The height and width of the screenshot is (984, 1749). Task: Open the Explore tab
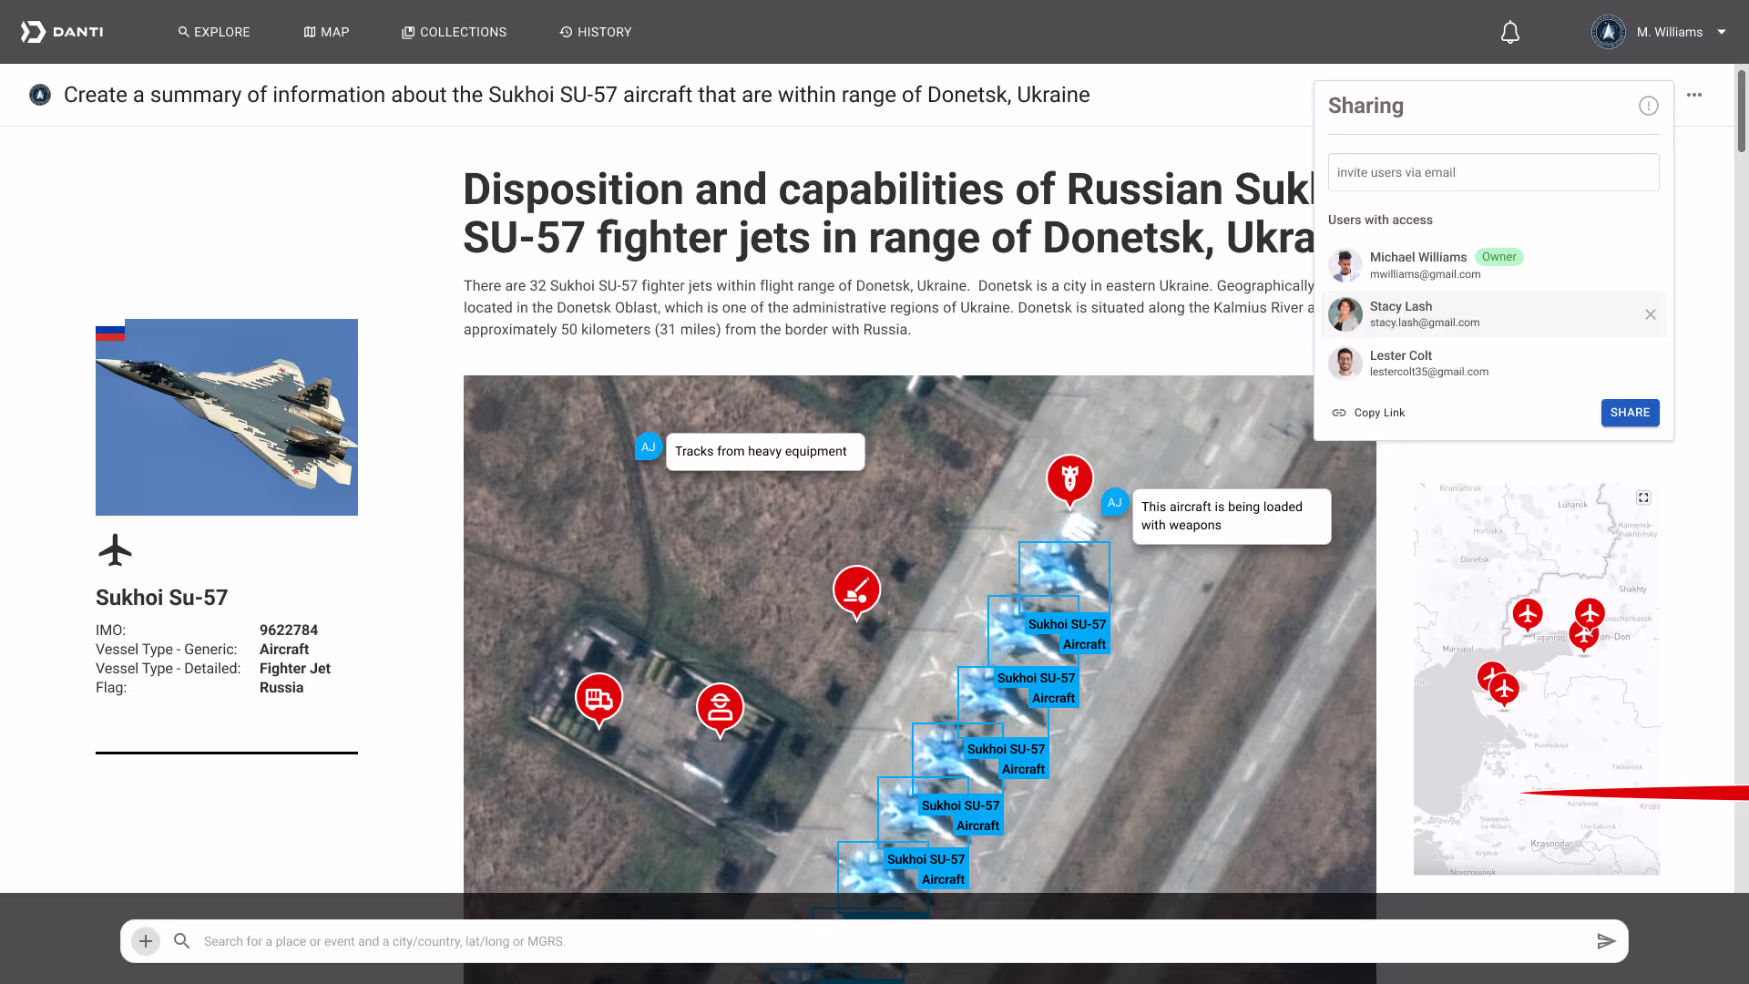(214, 32)
